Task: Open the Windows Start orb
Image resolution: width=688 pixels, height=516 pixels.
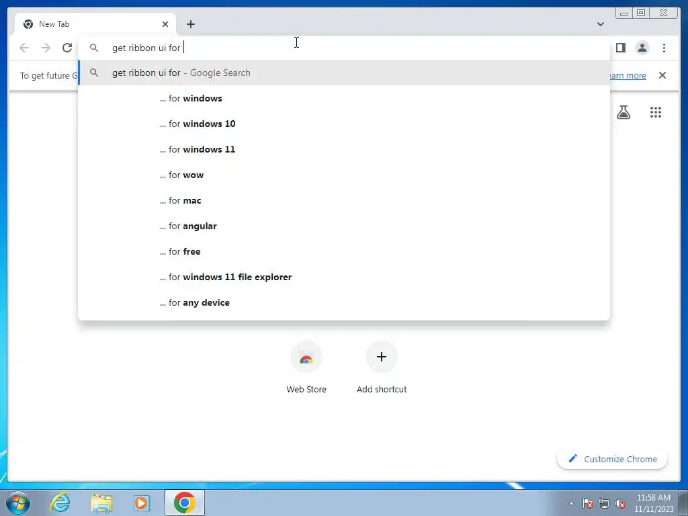Action: [18, 503]
